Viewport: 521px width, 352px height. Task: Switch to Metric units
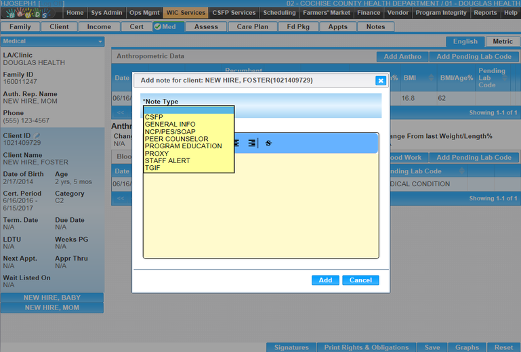502,42
